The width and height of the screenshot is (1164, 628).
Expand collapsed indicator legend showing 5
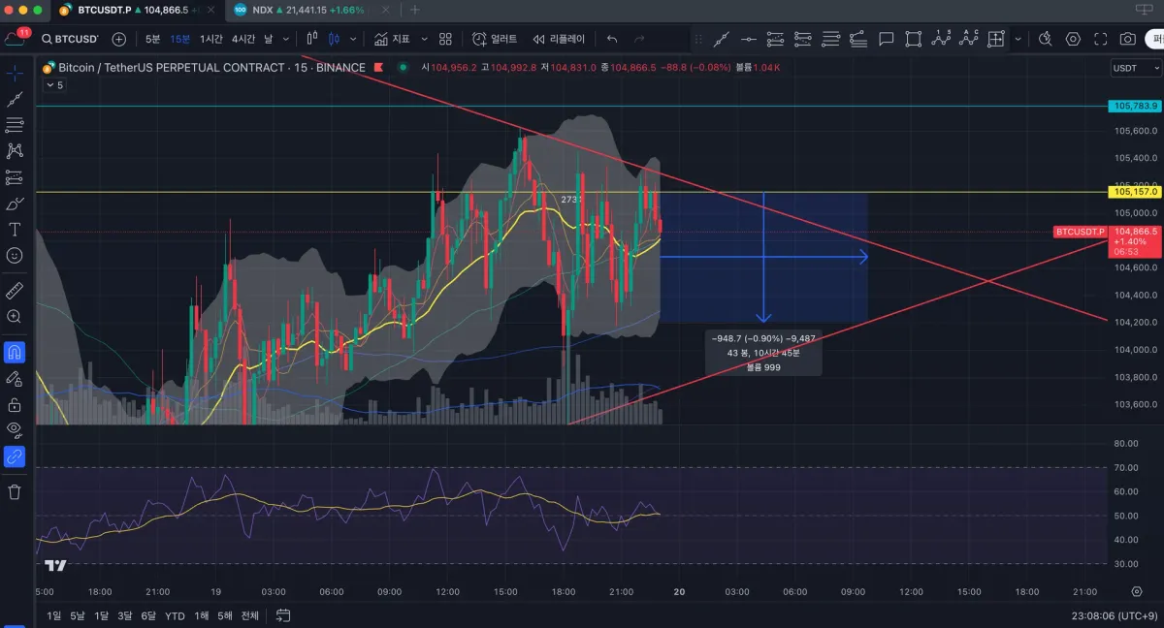(x=53, y=85)
